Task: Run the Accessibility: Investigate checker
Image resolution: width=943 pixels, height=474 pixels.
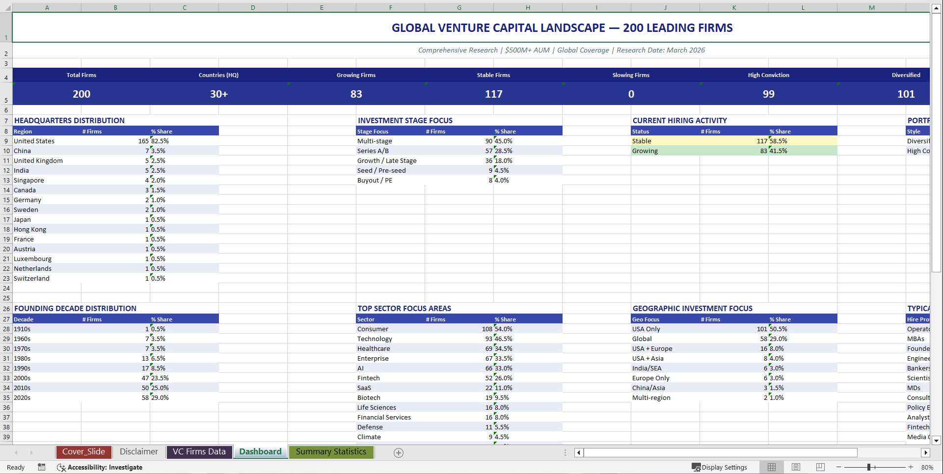Action: tap(100, 467)
